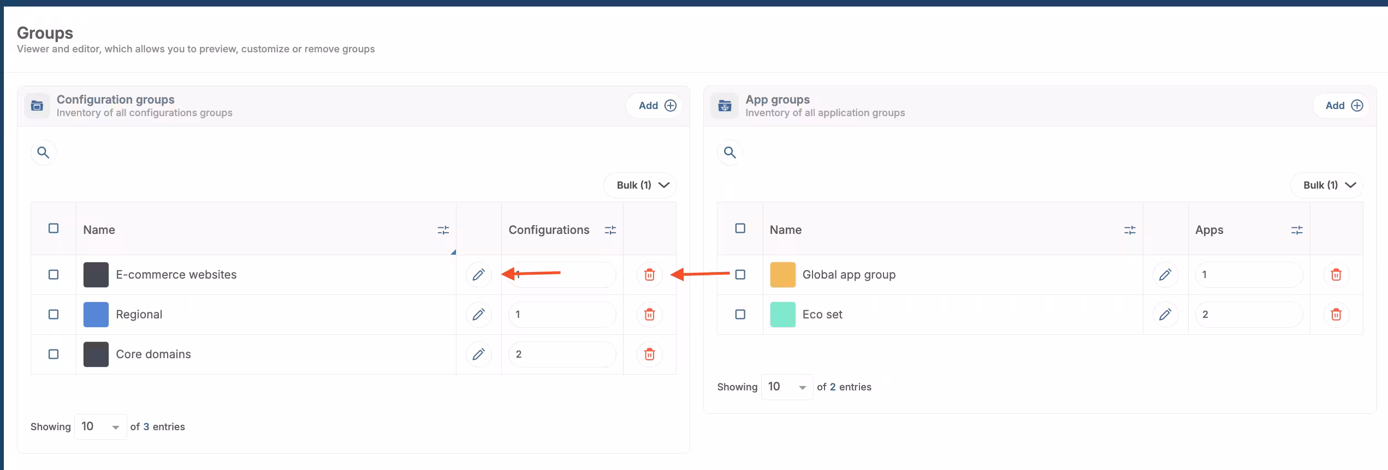Delete the Global app group

click(x=1336, y=275)
